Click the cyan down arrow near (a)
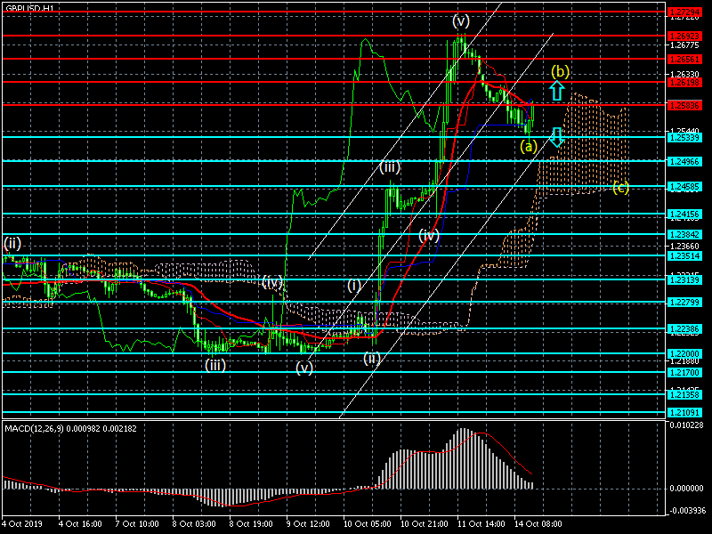The width and height of the screenshot is (712, 534). pos(557,136)
